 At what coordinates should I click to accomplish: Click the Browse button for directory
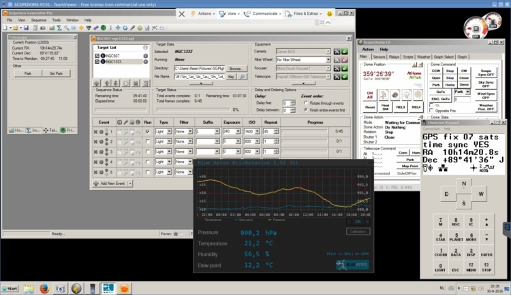click(x=236, y=69)
